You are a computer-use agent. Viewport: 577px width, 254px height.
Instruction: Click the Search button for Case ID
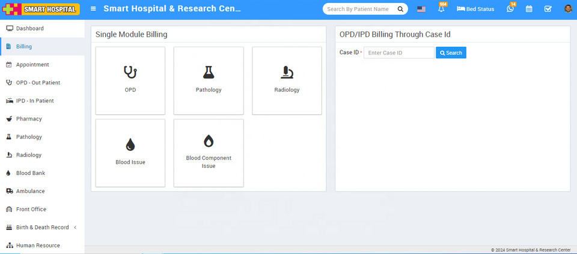[x=451, y=53]
